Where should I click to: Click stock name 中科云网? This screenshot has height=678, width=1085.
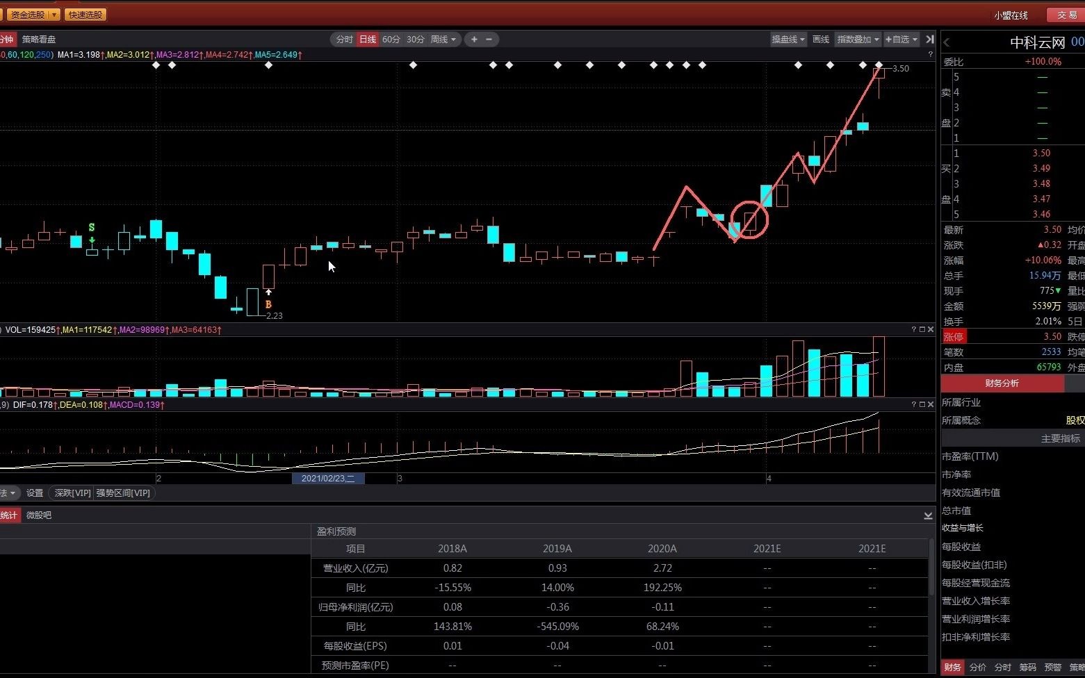click(x=1038, y=42)
